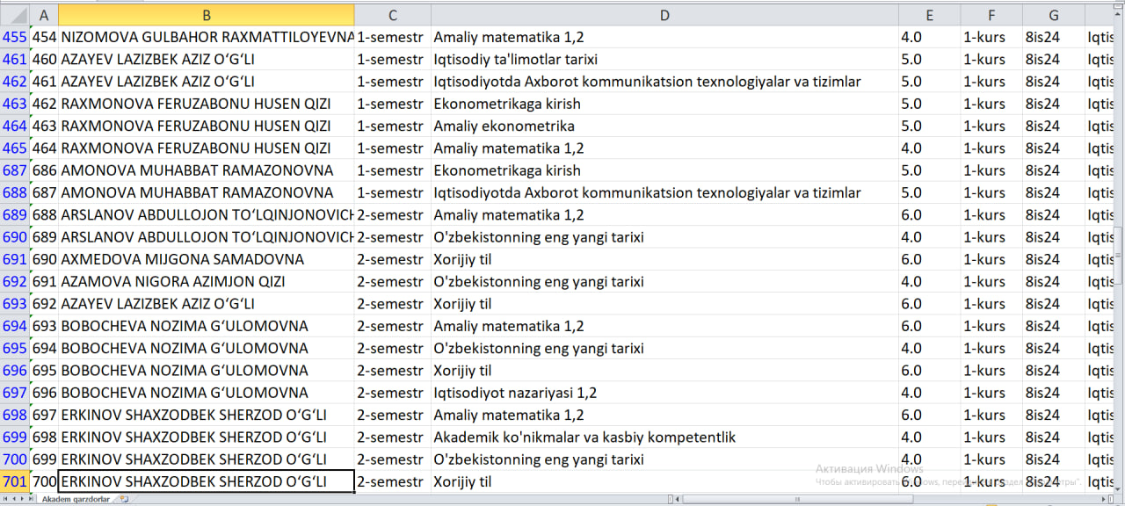Click AMONOVA MUHABBAT name in row 687
The width and height of the screenshot is (1125, 506).
207,170
